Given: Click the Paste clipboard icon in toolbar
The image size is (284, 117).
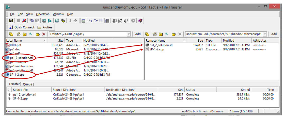Looking at the screenshot, I should tap(37, 21).
